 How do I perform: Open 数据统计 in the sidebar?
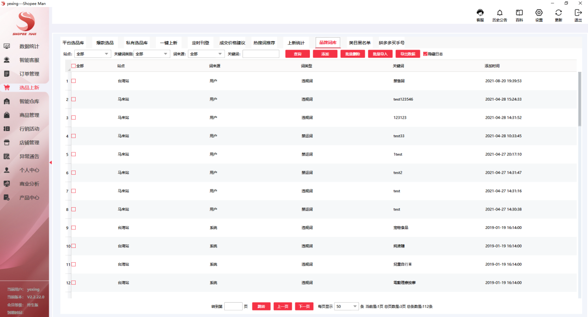pos(29,46)
